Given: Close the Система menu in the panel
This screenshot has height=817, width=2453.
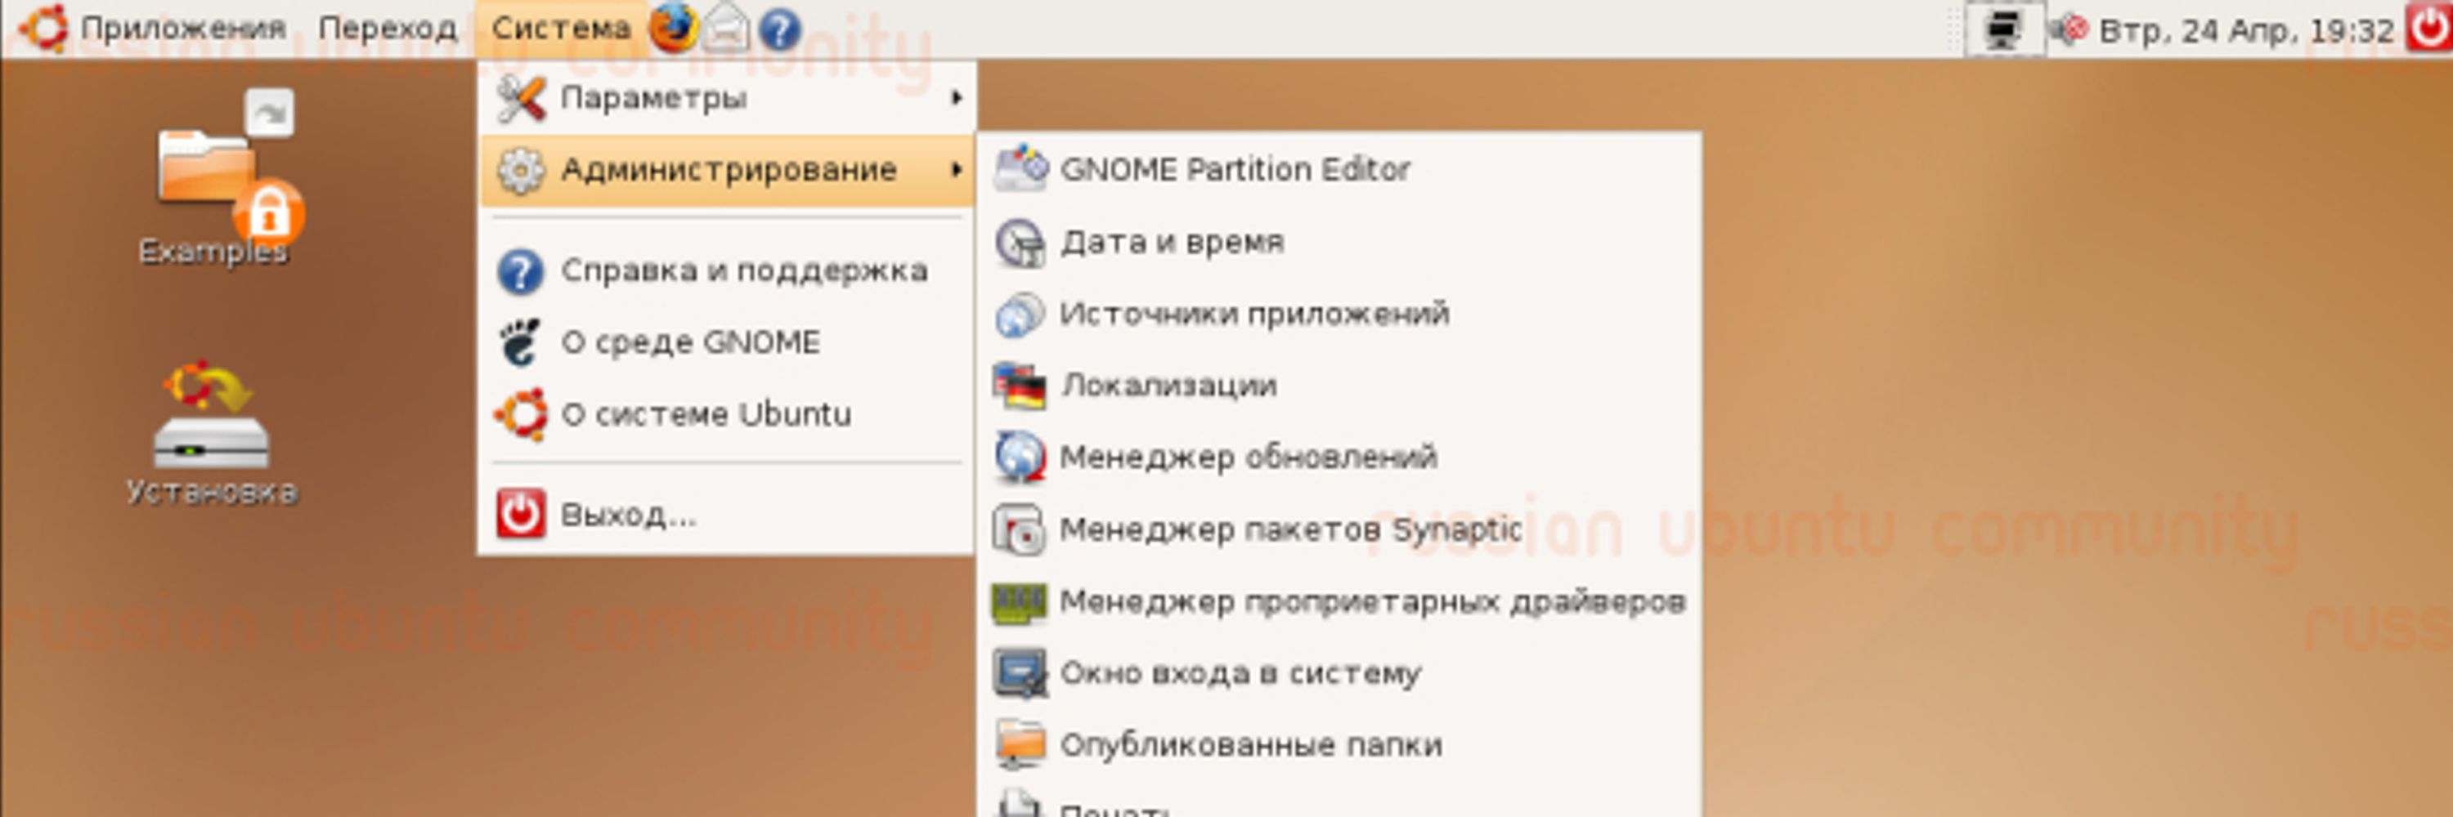Looking at the screenshot, I should [561, 29].
